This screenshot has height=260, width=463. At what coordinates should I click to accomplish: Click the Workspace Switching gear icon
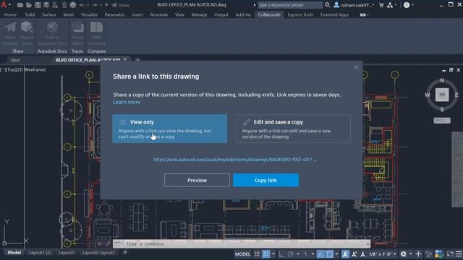tap(404, 253)
